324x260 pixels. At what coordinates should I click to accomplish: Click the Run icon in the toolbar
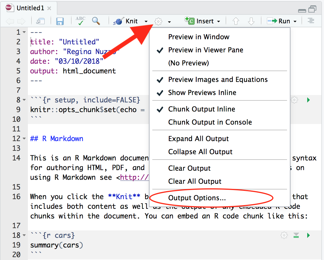(272, 21)
